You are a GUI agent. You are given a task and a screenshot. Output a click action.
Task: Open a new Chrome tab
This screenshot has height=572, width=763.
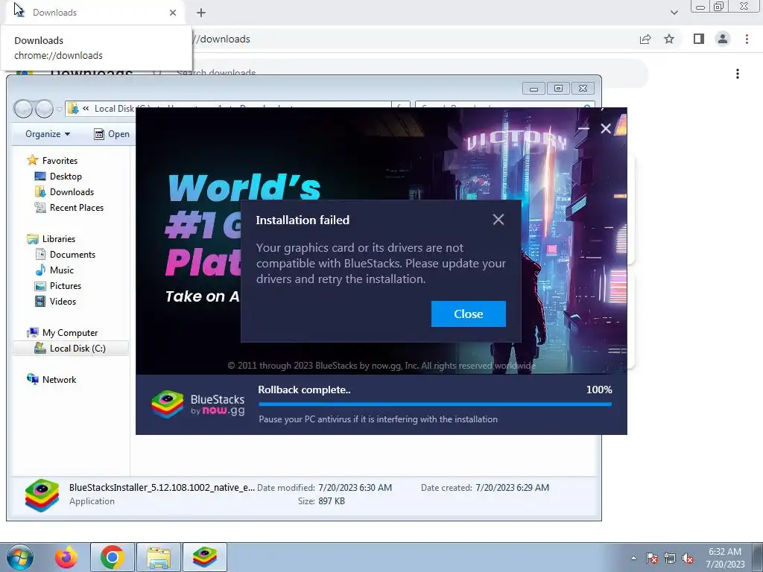click(201, 13)
